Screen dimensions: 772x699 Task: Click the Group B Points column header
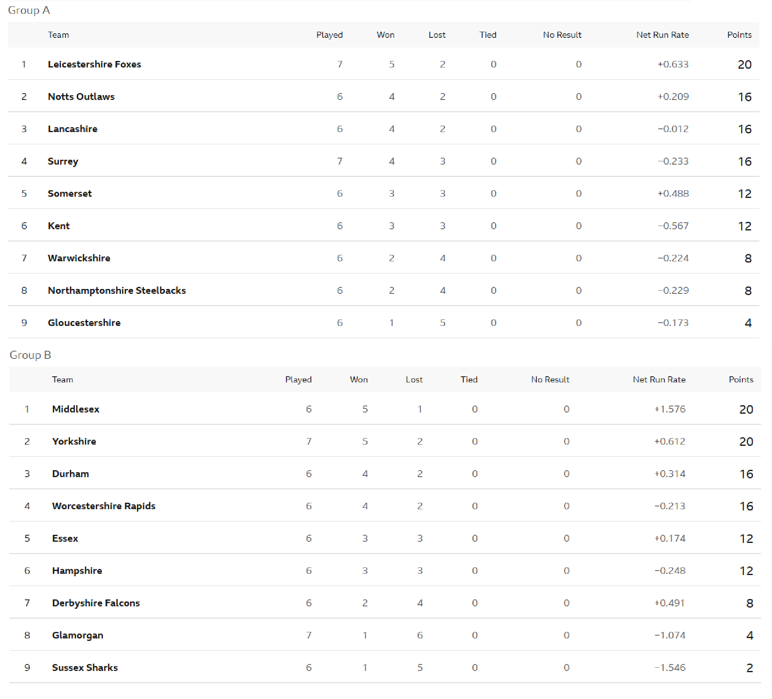[x=741, y=380]
